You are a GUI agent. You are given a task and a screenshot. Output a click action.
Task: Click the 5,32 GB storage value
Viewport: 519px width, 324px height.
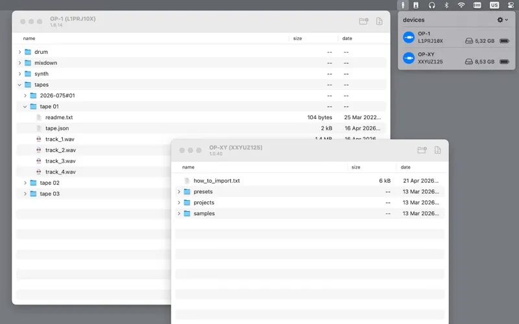coord(485,41)
